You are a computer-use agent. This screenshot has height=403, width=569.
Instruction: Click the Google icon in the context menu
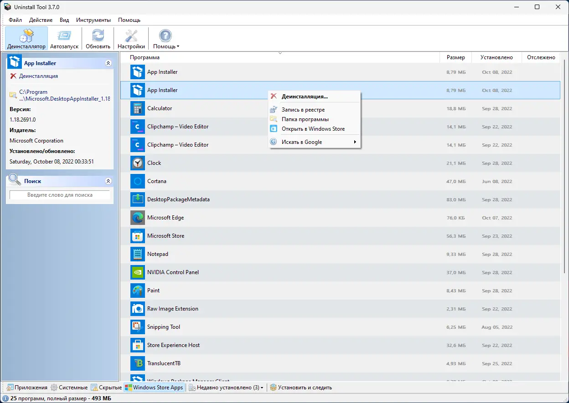pos(274,142)
